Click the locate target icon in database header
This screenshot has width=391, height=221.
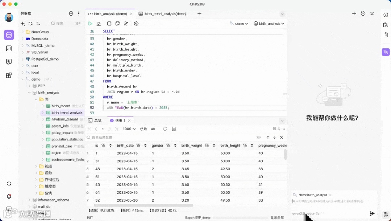(71, 13)
